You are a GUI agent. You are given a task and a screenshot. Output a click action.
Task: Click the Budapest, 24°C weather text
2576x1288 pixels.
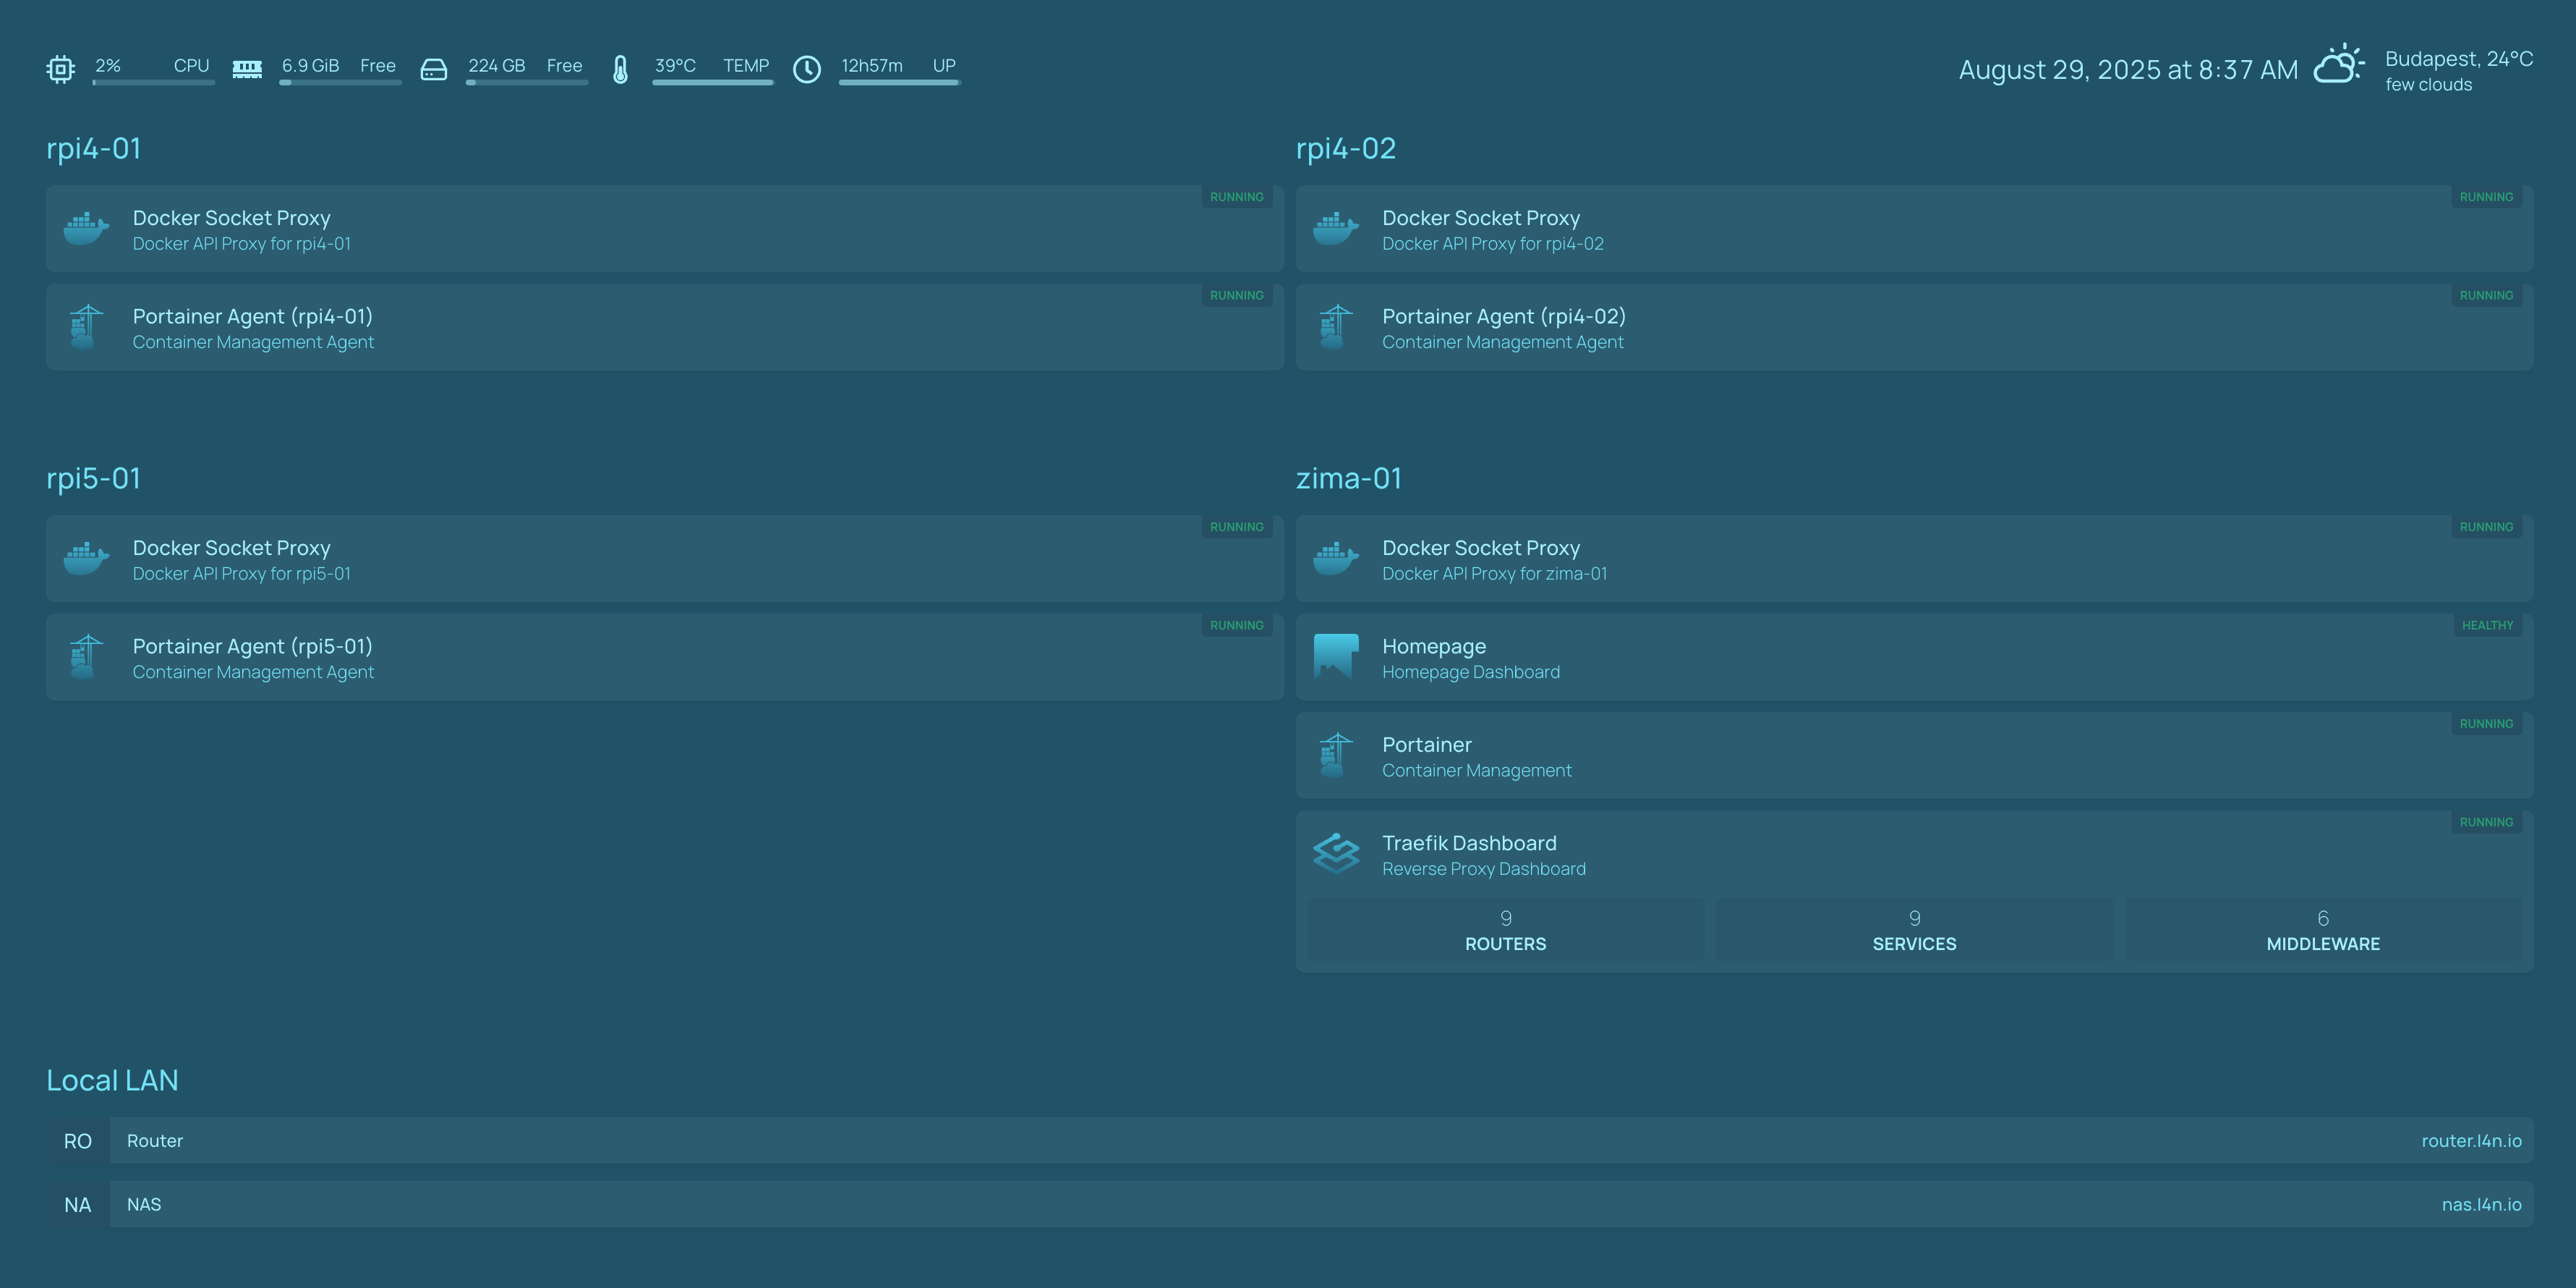pyautogui.click(x=2459, y=59)
